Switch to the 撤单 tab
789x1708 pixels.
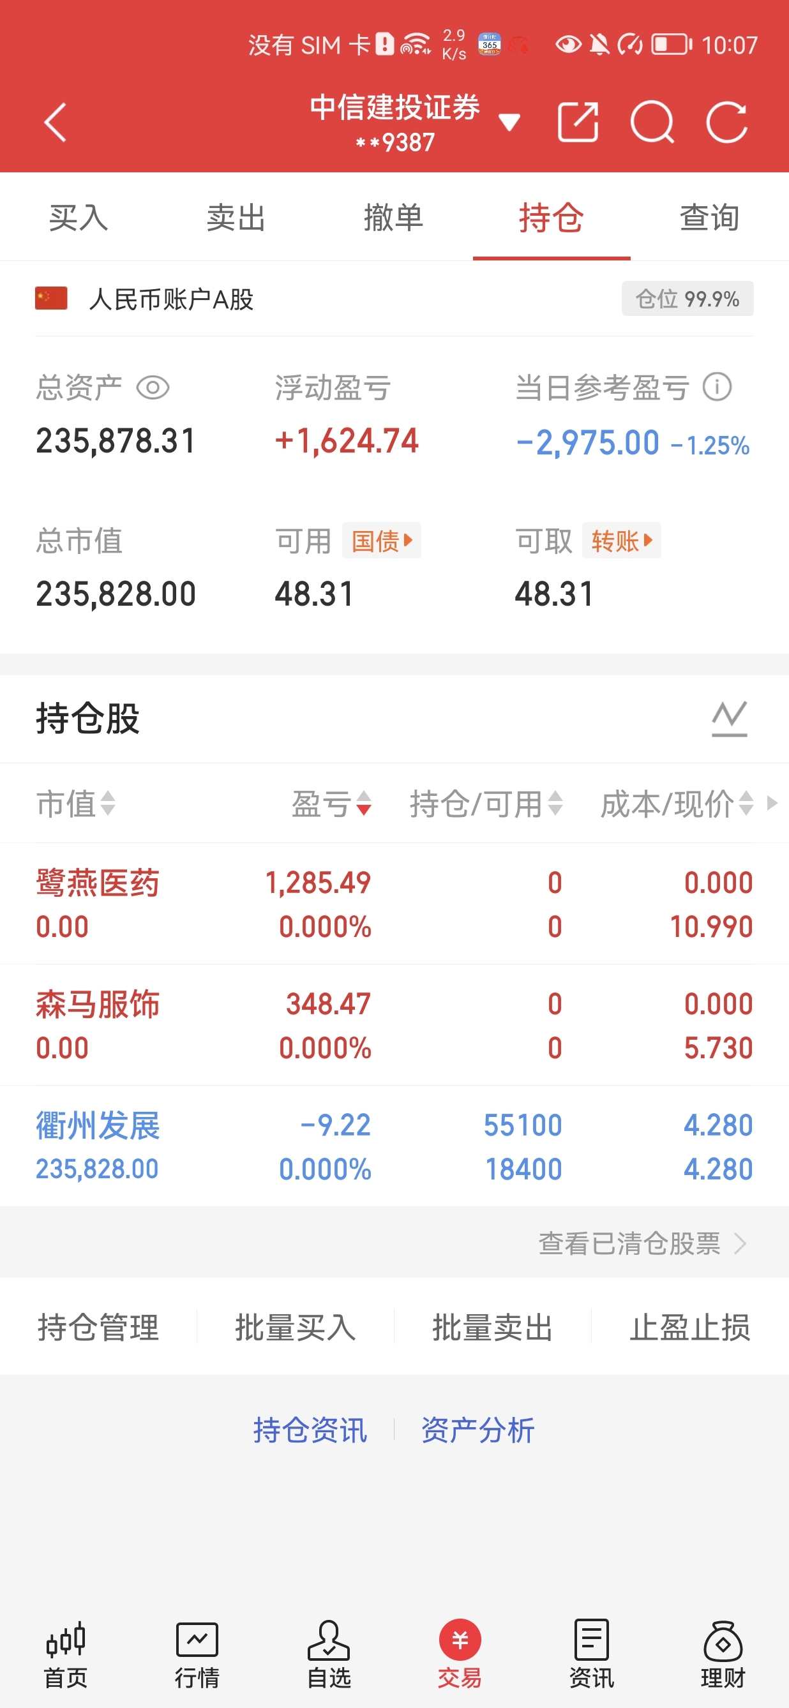click(x=394, y=218)
